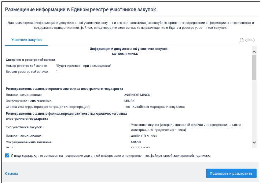Click the 'Номер реестровой записи' label
The height and width of the screenshot is (185, 261).
[x=25, y=66]
